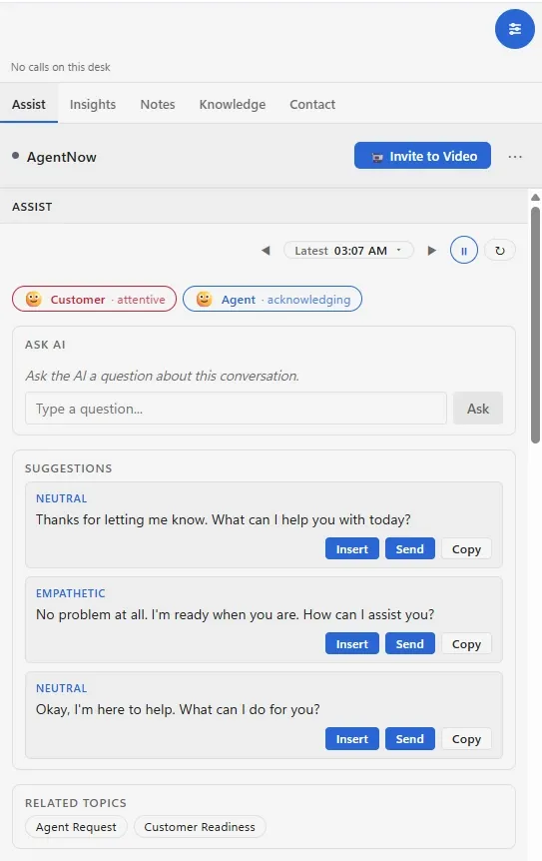The image size is (542, 861).
Task: Insert the 'Okay, I'm here to help' suggestion
Action: (352, 739)
